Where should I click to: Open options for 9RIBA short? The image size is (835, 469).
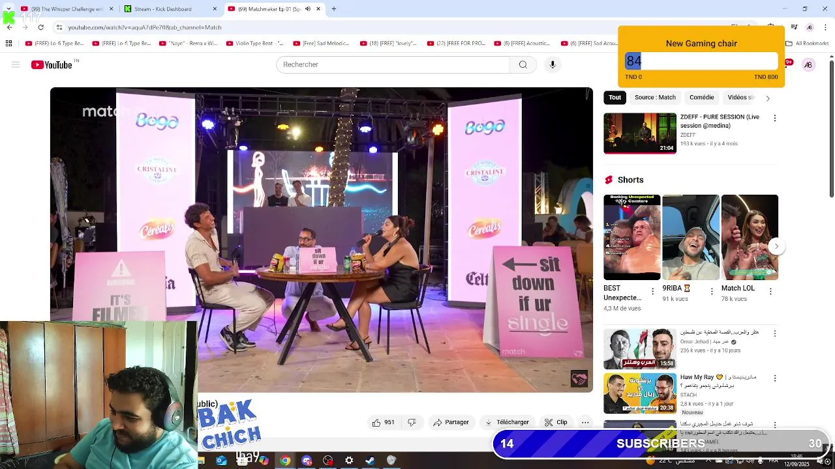(x=712, y=291)
